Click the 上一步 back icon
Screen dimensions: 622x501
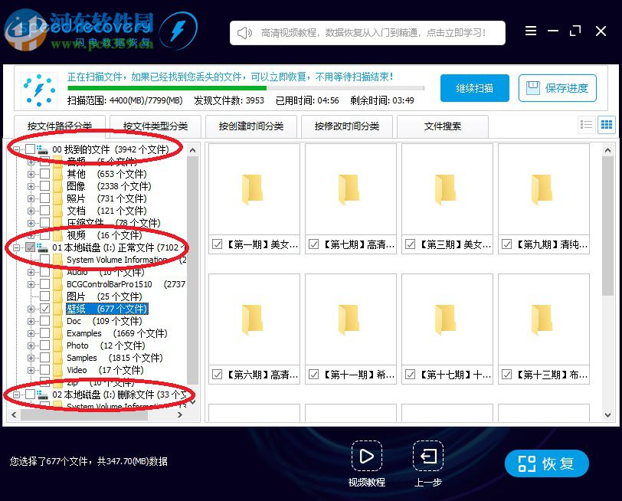pyautogui.click(x=427, y=454)
